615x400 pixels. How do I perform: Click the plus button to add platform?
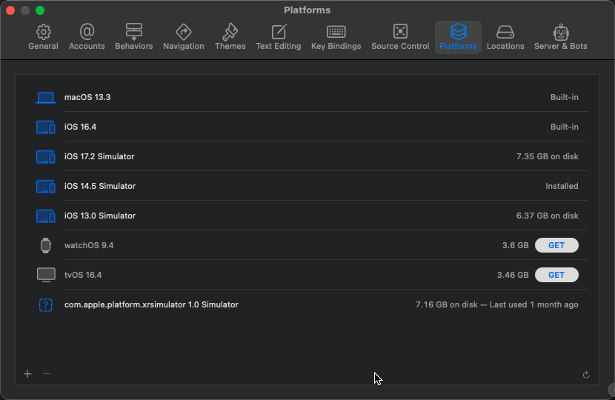click(27, 374)
